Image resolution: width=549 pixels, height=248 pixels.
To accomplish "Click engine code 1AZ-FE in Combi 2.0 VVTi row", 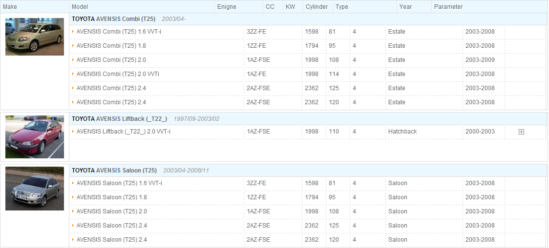I will coord(256,74).
